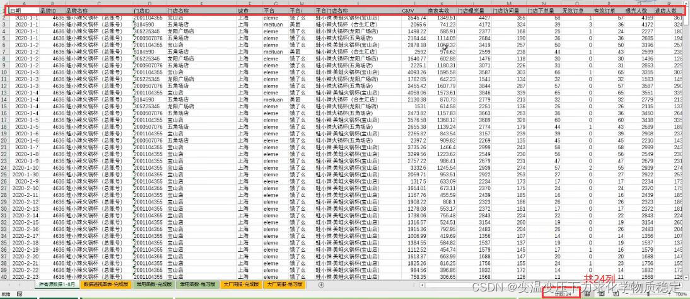Select the 曝光人数 header cell
Viewport: 690px width, 299px height.
coord(639,9)
